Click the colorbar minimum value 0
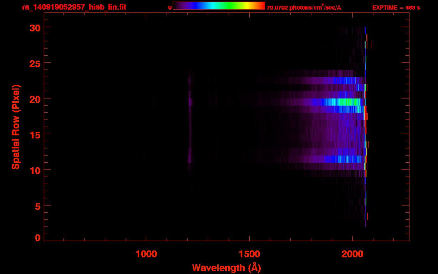438x274 pixels. pyautogui.click(x=170, y=7)
